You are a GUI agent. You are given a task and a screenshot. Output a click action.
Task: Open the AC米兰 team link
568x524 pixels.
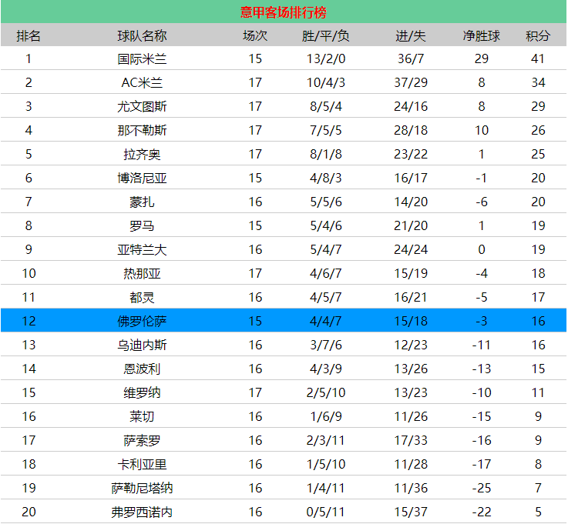click(x=142, y=82)
